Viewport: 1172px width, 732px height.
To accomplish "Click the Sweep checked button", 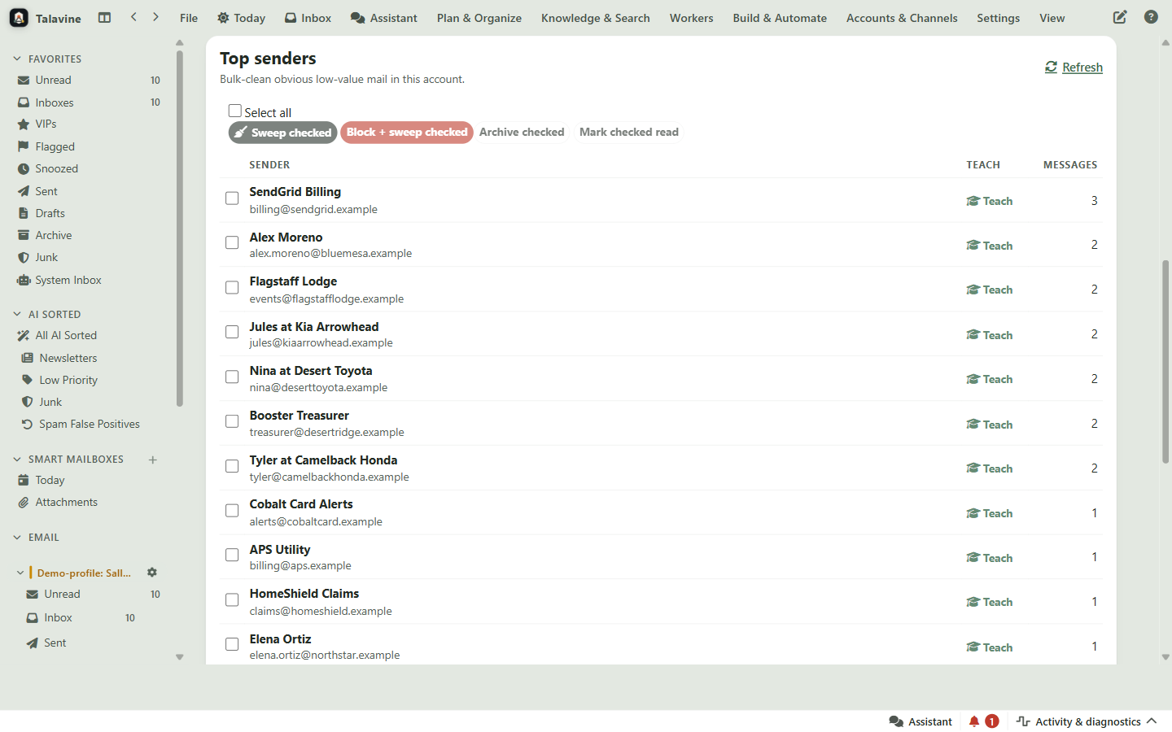I will pyautogui.click(x=282, y=133).
